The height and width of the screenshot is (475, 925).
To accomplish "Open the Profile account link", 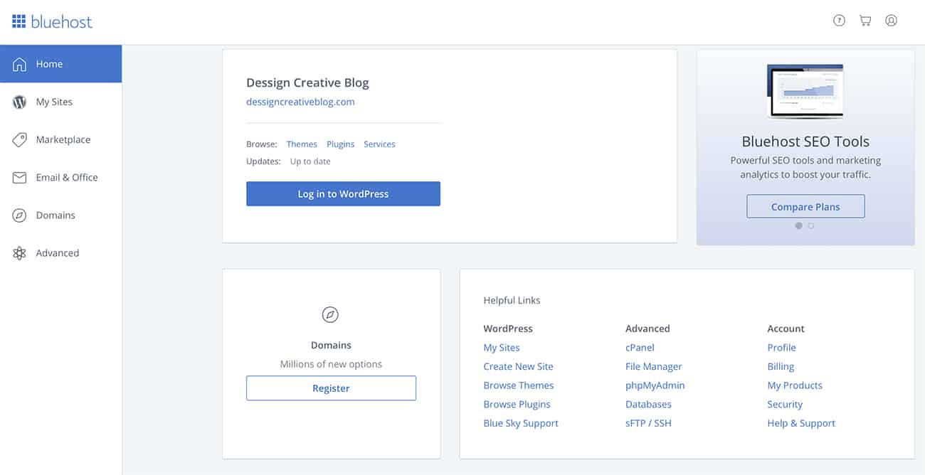I will coord(781,348).
